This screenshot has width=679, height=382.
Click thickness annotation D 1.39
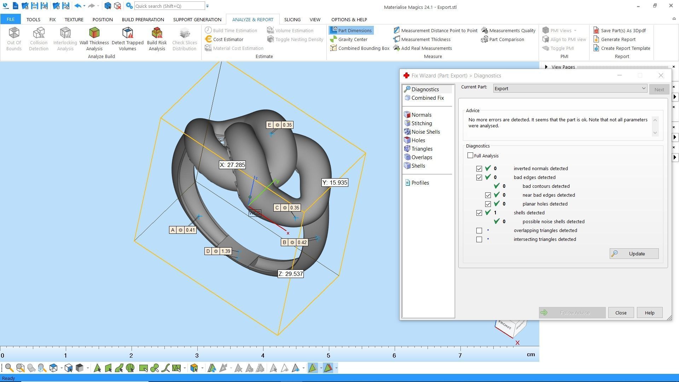pyautogui.click(x=218, y=251)
